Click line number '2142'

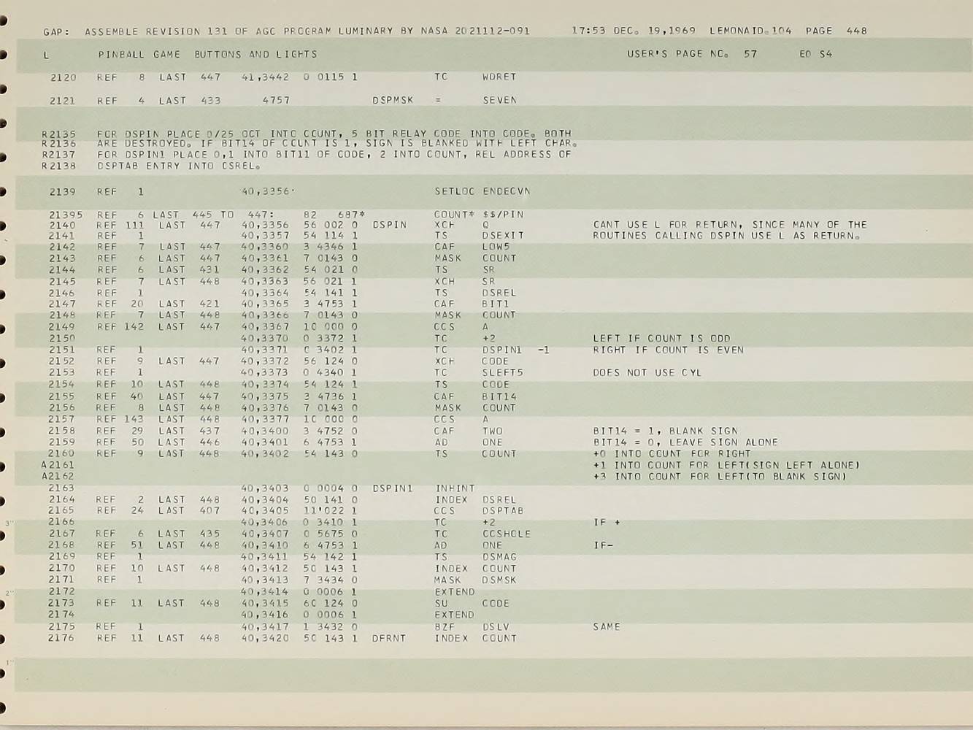(62, 247)
